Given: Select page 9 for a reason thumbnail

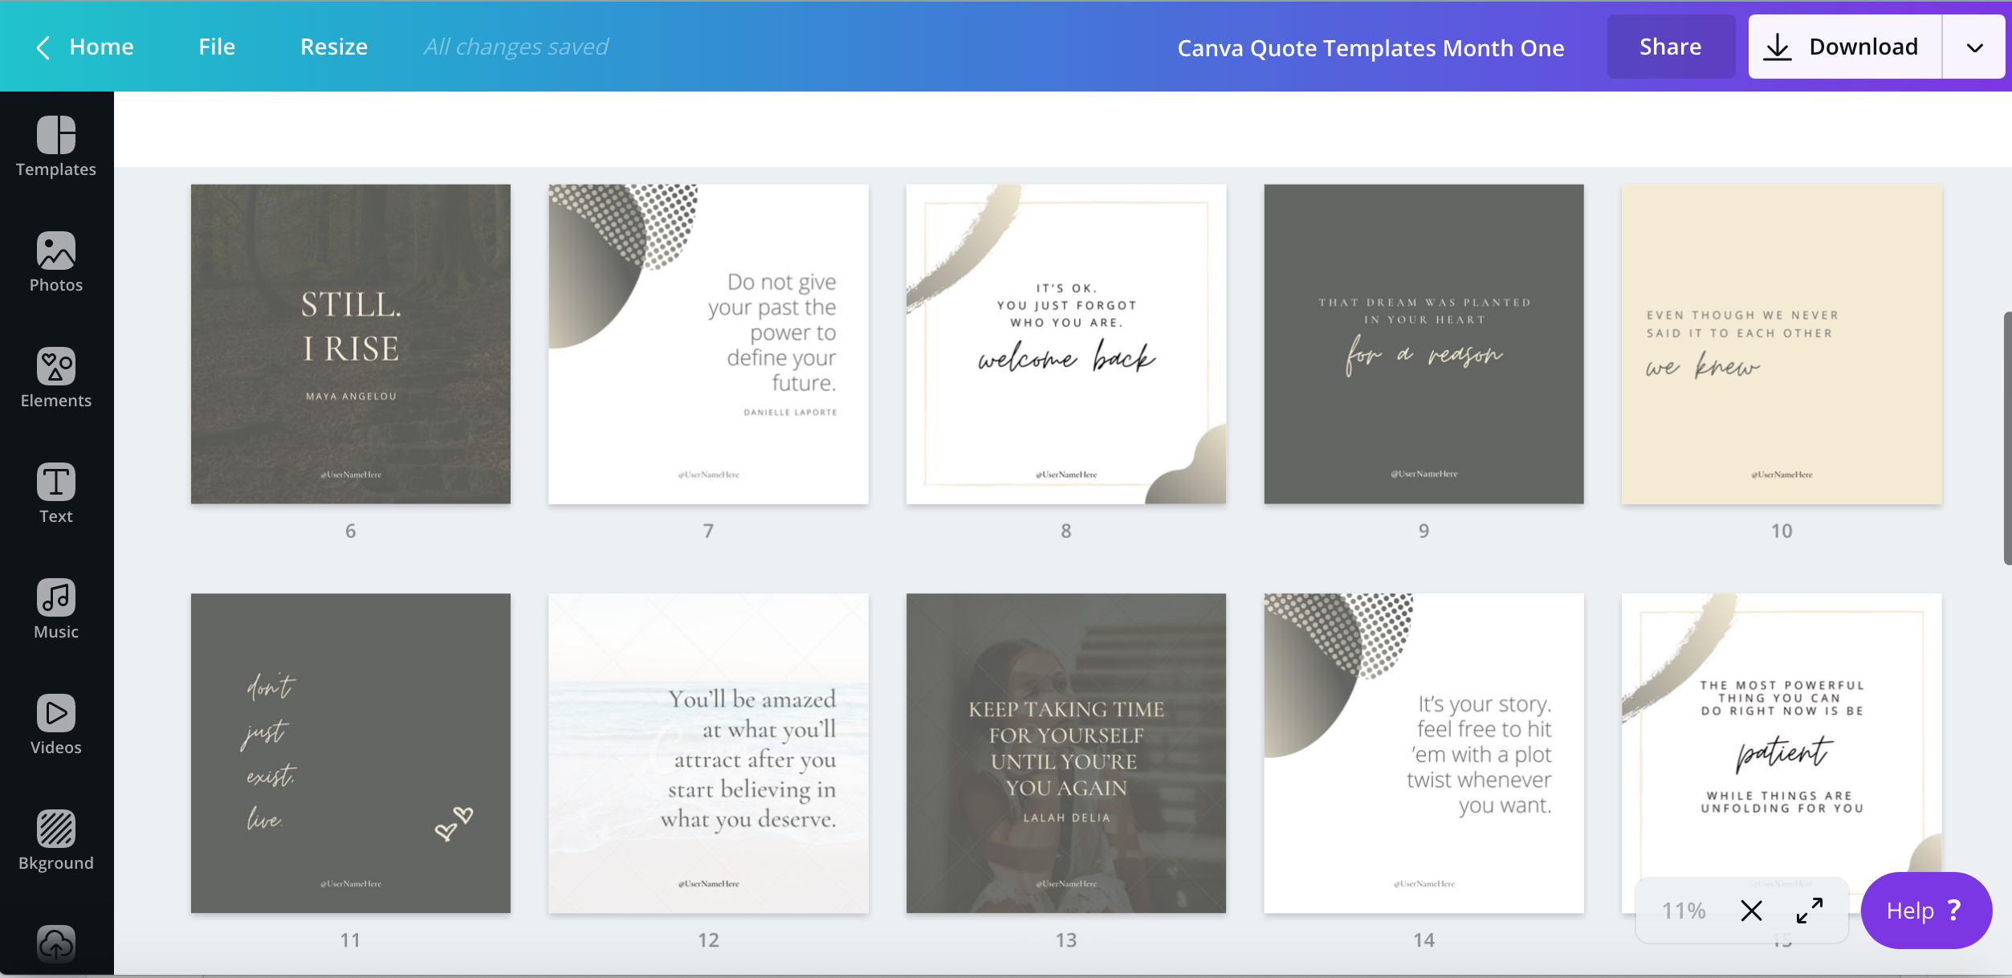Looking at the screenshot, I should pos(1423,344).
